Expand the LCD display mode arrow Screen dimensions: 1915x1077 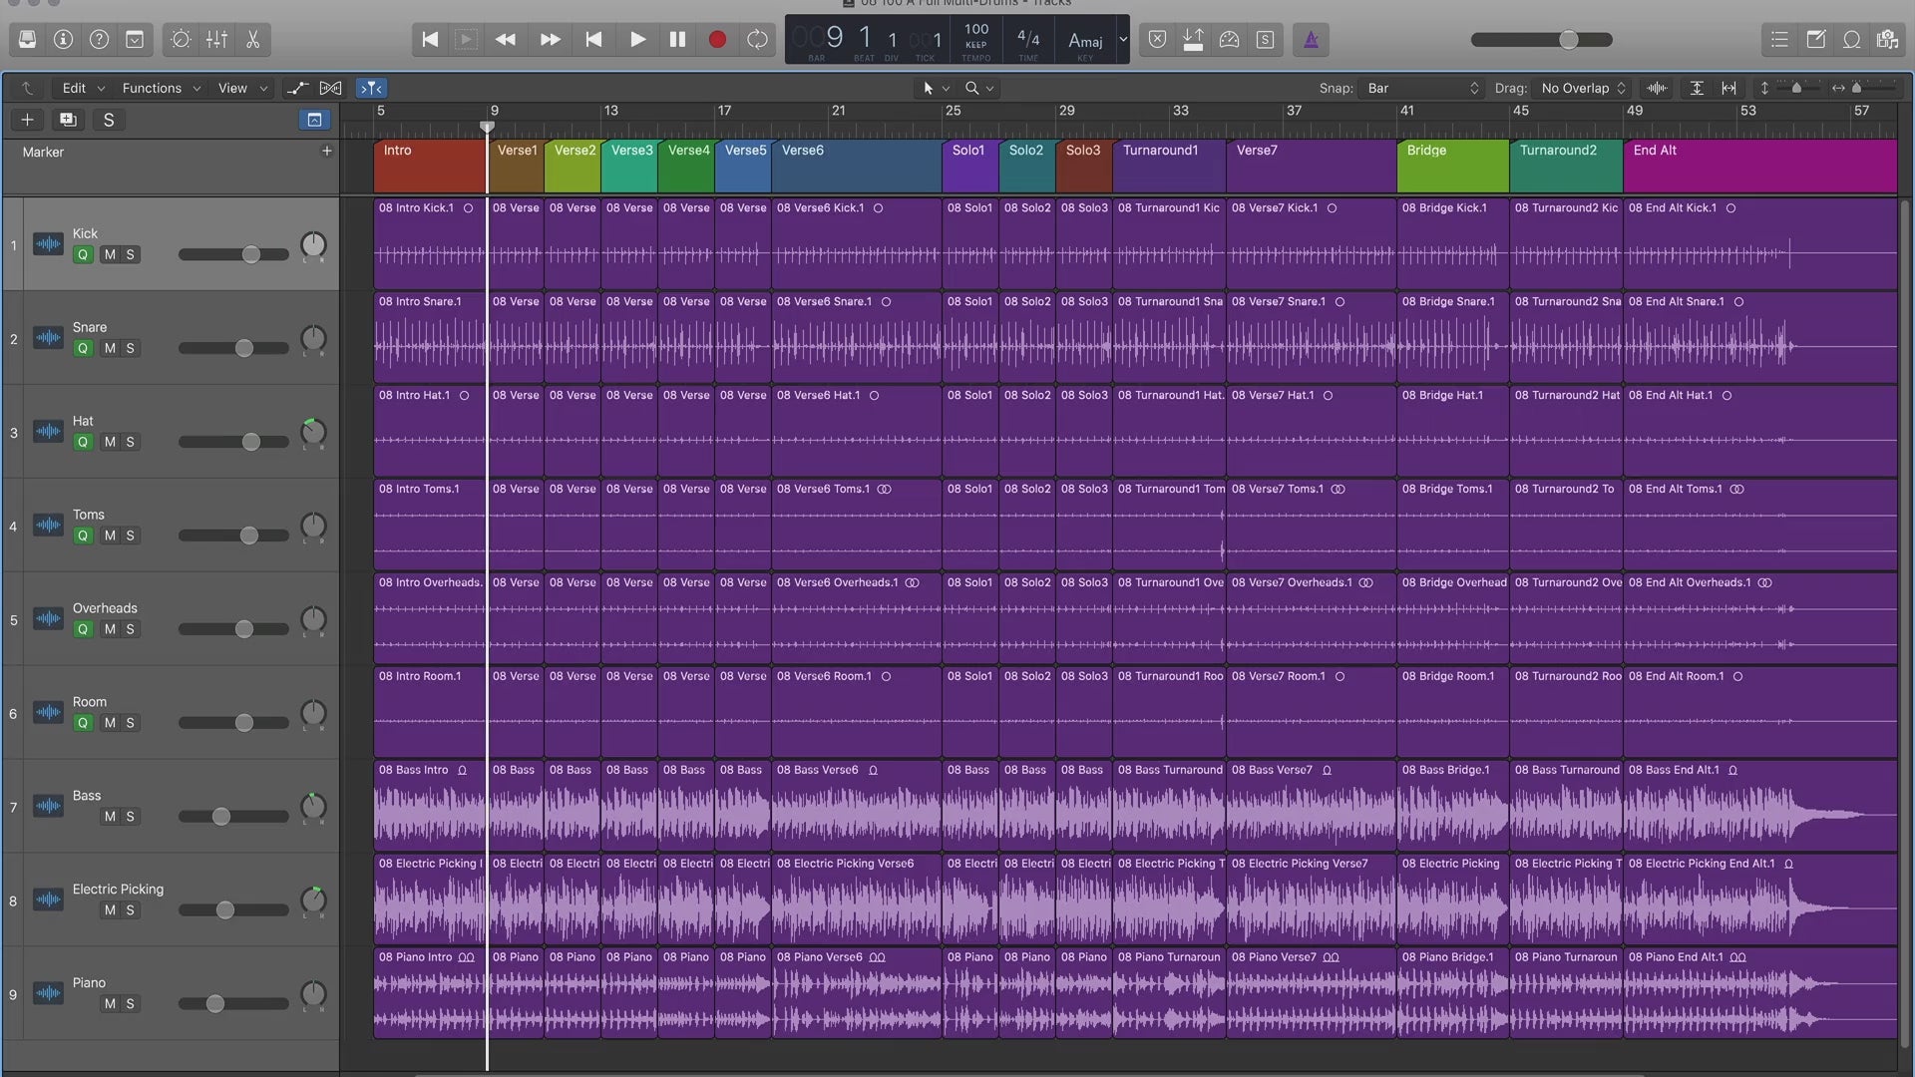(x=1123, y=40)
